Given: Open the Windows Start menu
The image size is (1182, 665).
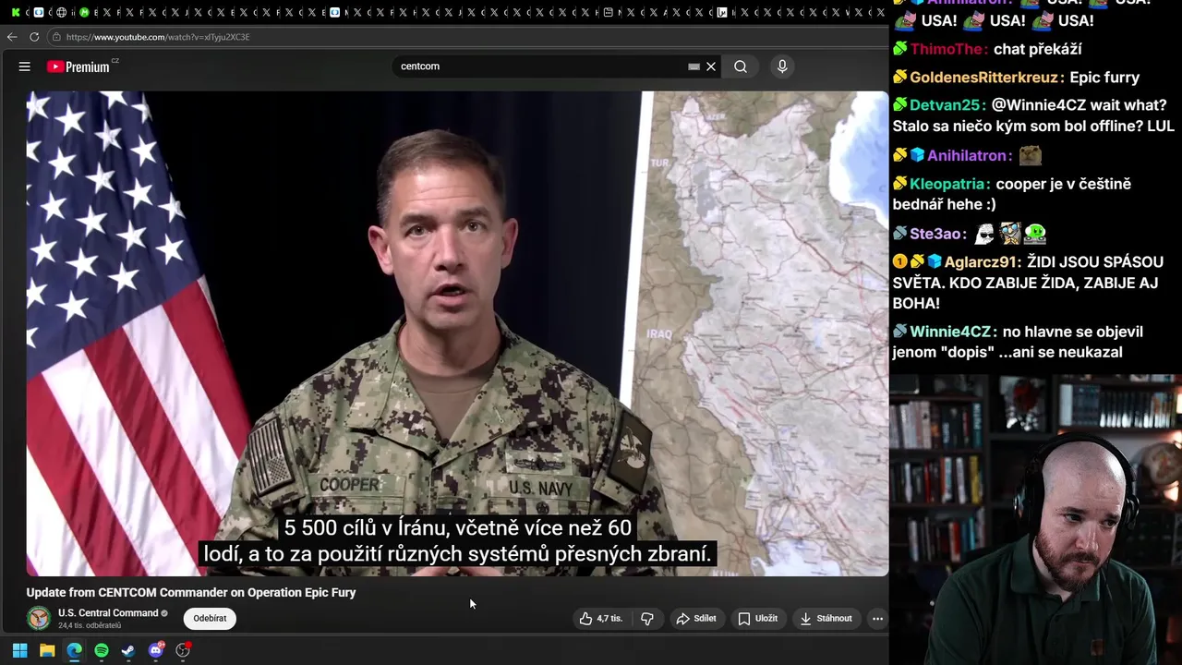Looking at the screenshot, I should pyautogui.click(x=19, y=650).
